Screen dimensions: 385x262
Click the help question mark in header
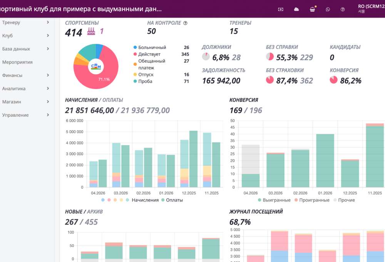pyautogui.click(x=343, y=9)
